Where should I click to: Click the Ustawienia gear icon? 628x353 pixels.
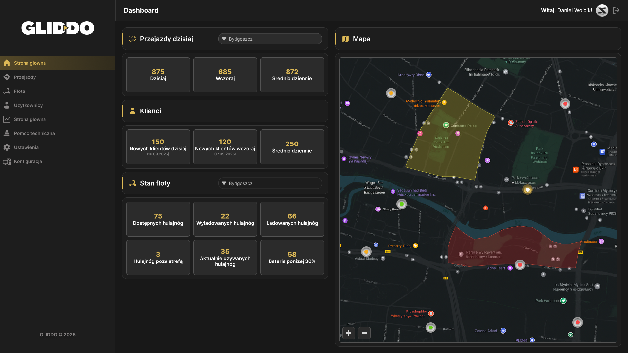(7, 147)
